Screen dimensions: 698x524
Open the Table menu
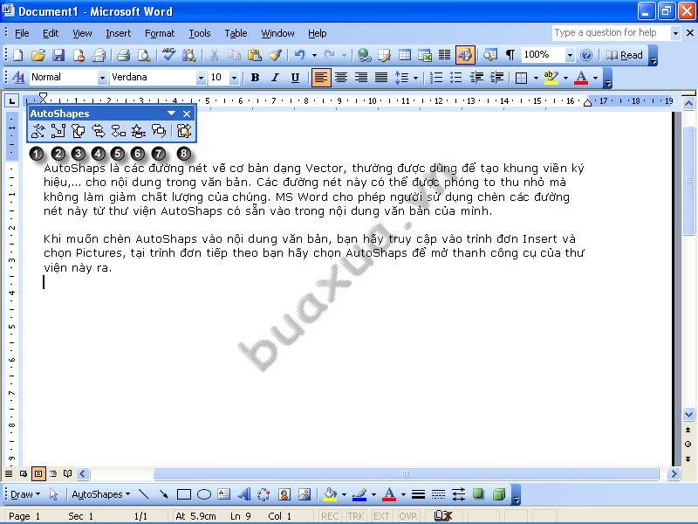[236, 33]
